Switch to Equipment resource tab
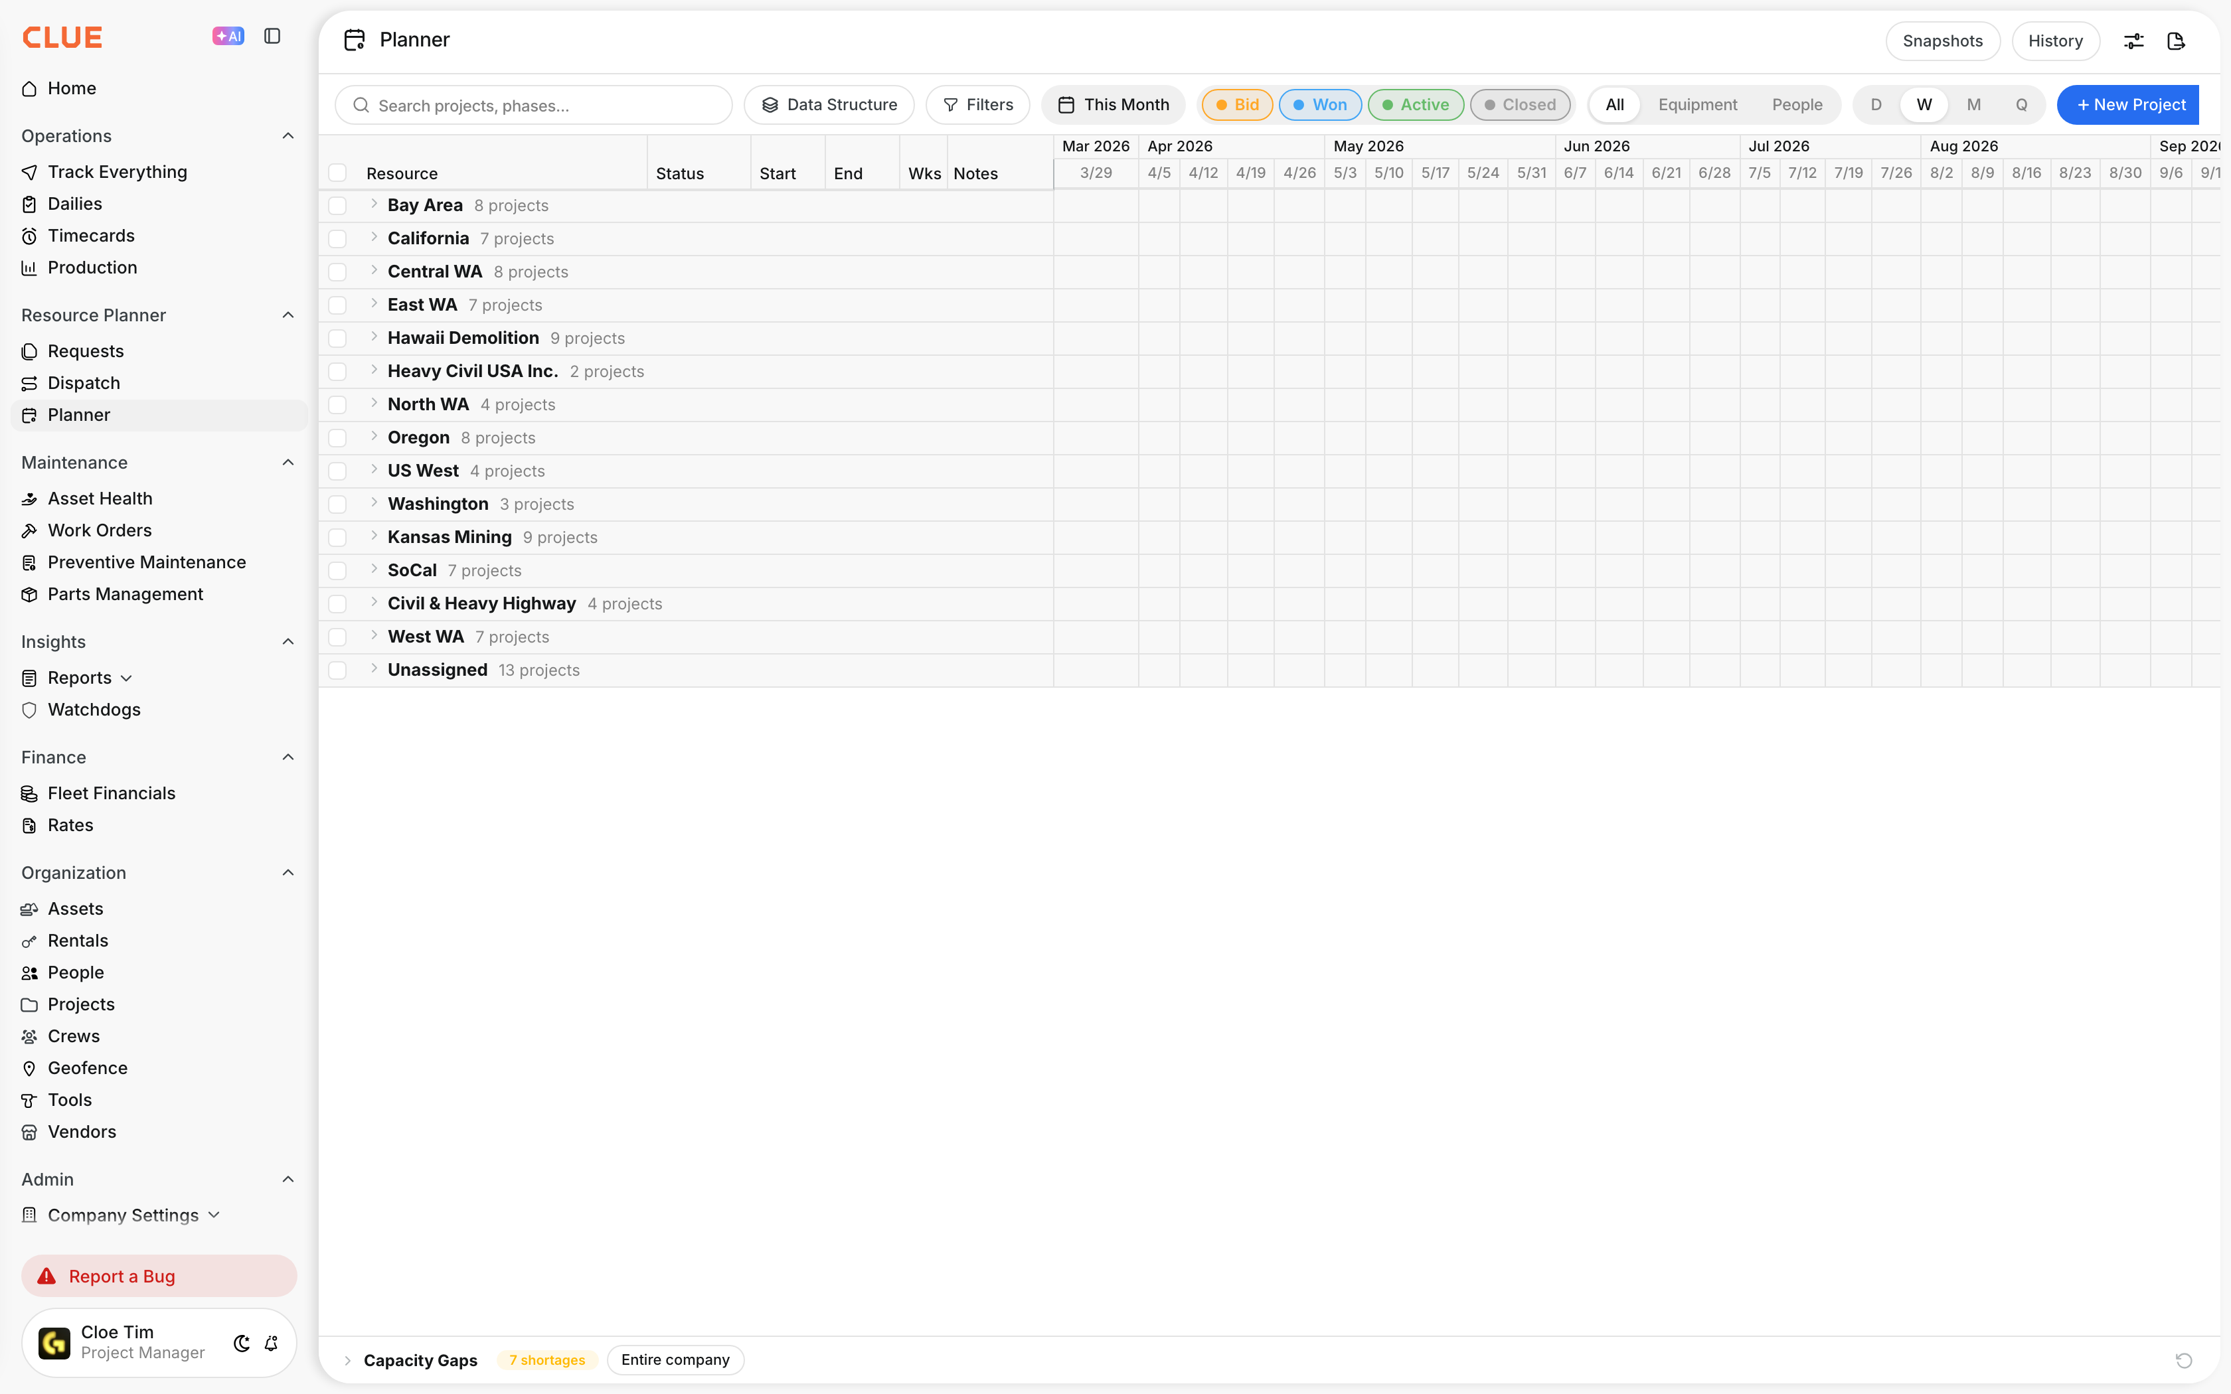This screenshot has width=2231, height=1394. pyautogui.click(x=1697, y=105)
